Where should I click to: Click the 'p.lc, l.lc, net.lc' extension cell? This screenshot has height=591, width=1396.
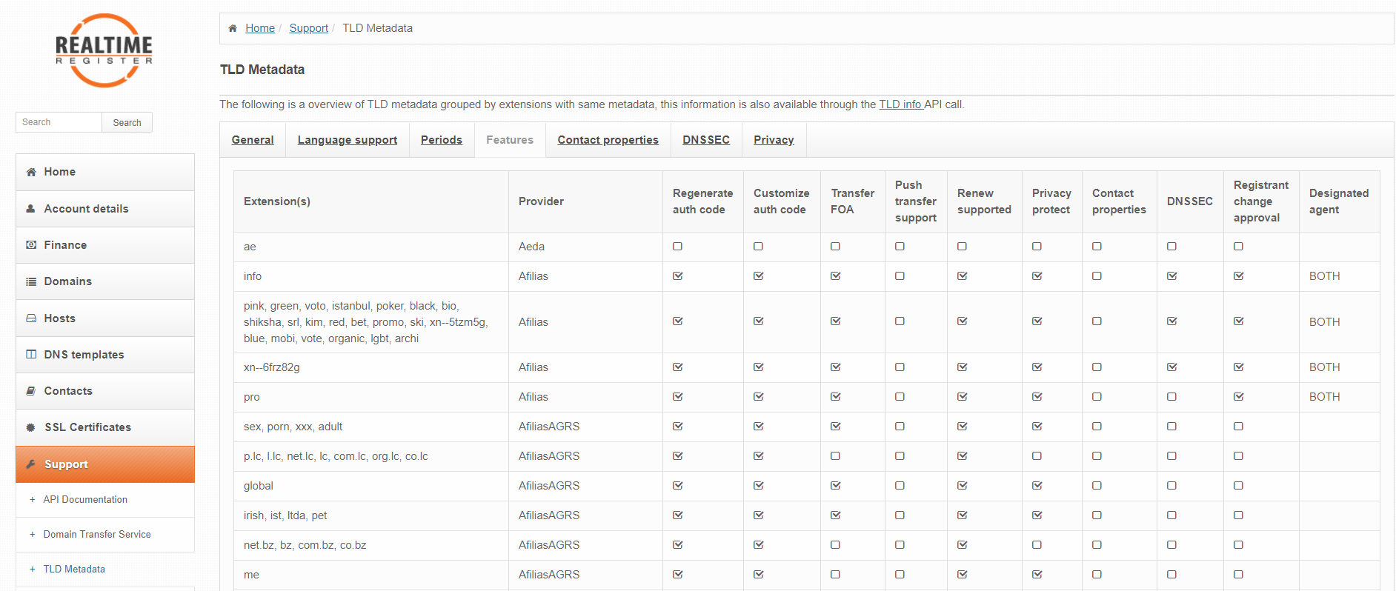coord(371,456)
